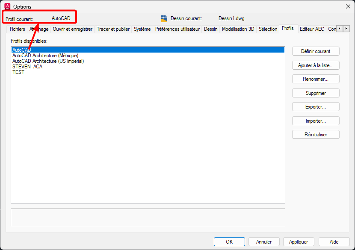
Task: Open the Ouvrir et enregistrer tab
Action: click(72, 29)
